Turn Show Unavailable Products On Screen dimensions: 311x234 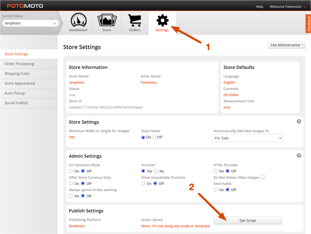143,183
